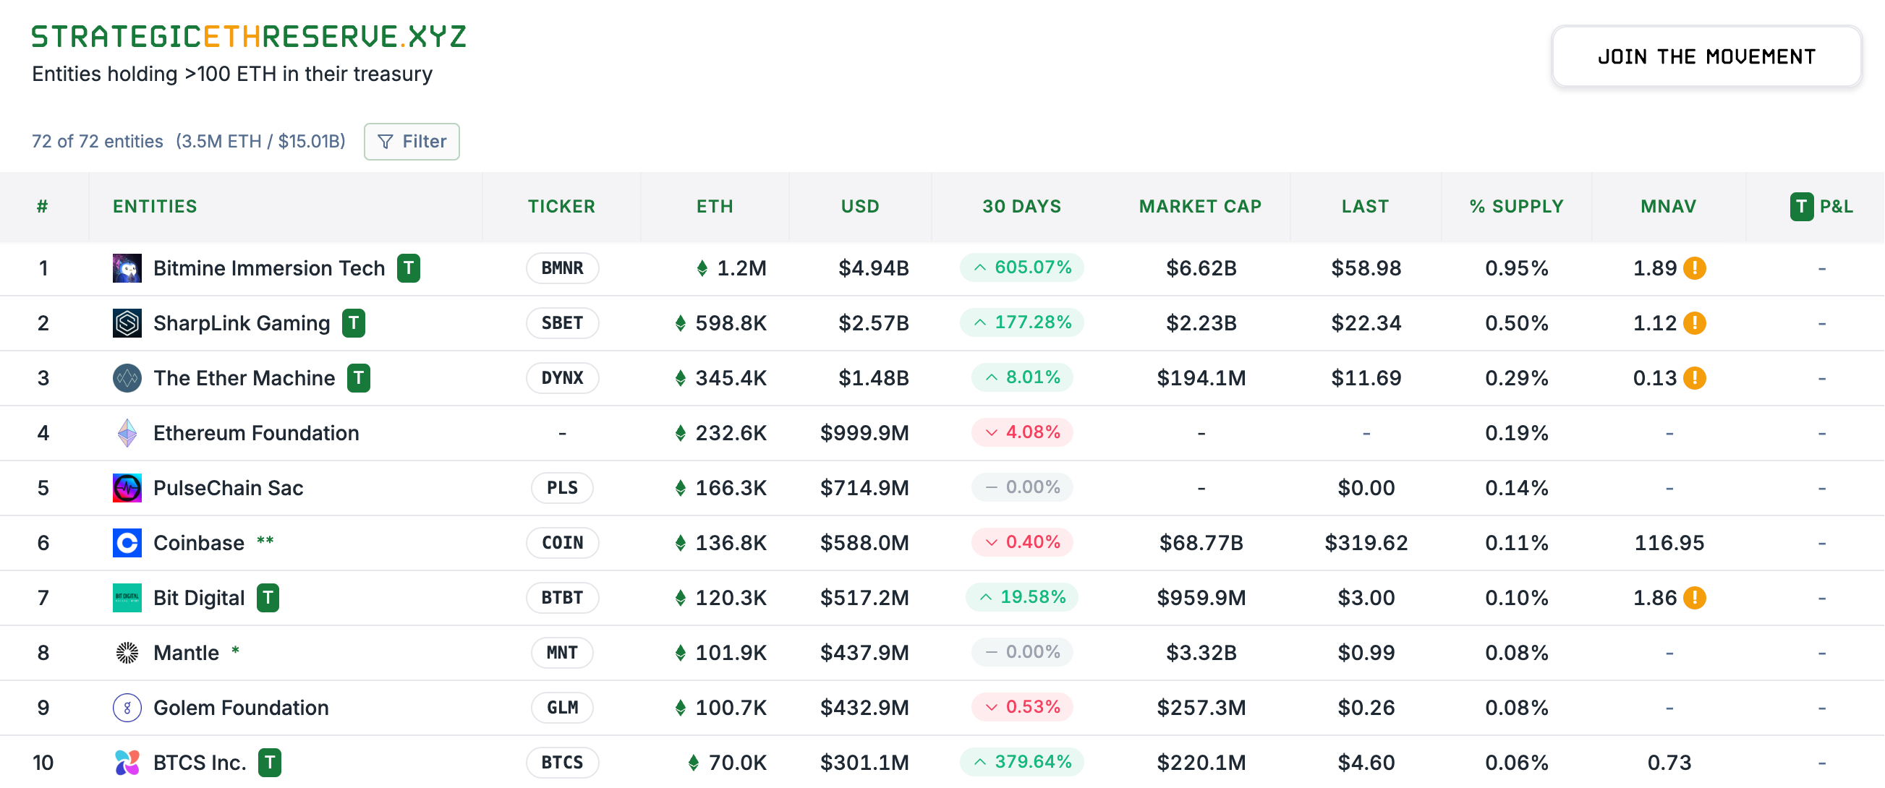Click the GLM ticker pill
Viewport: 1885px width, 788px height.
click(x=562, y=707)
